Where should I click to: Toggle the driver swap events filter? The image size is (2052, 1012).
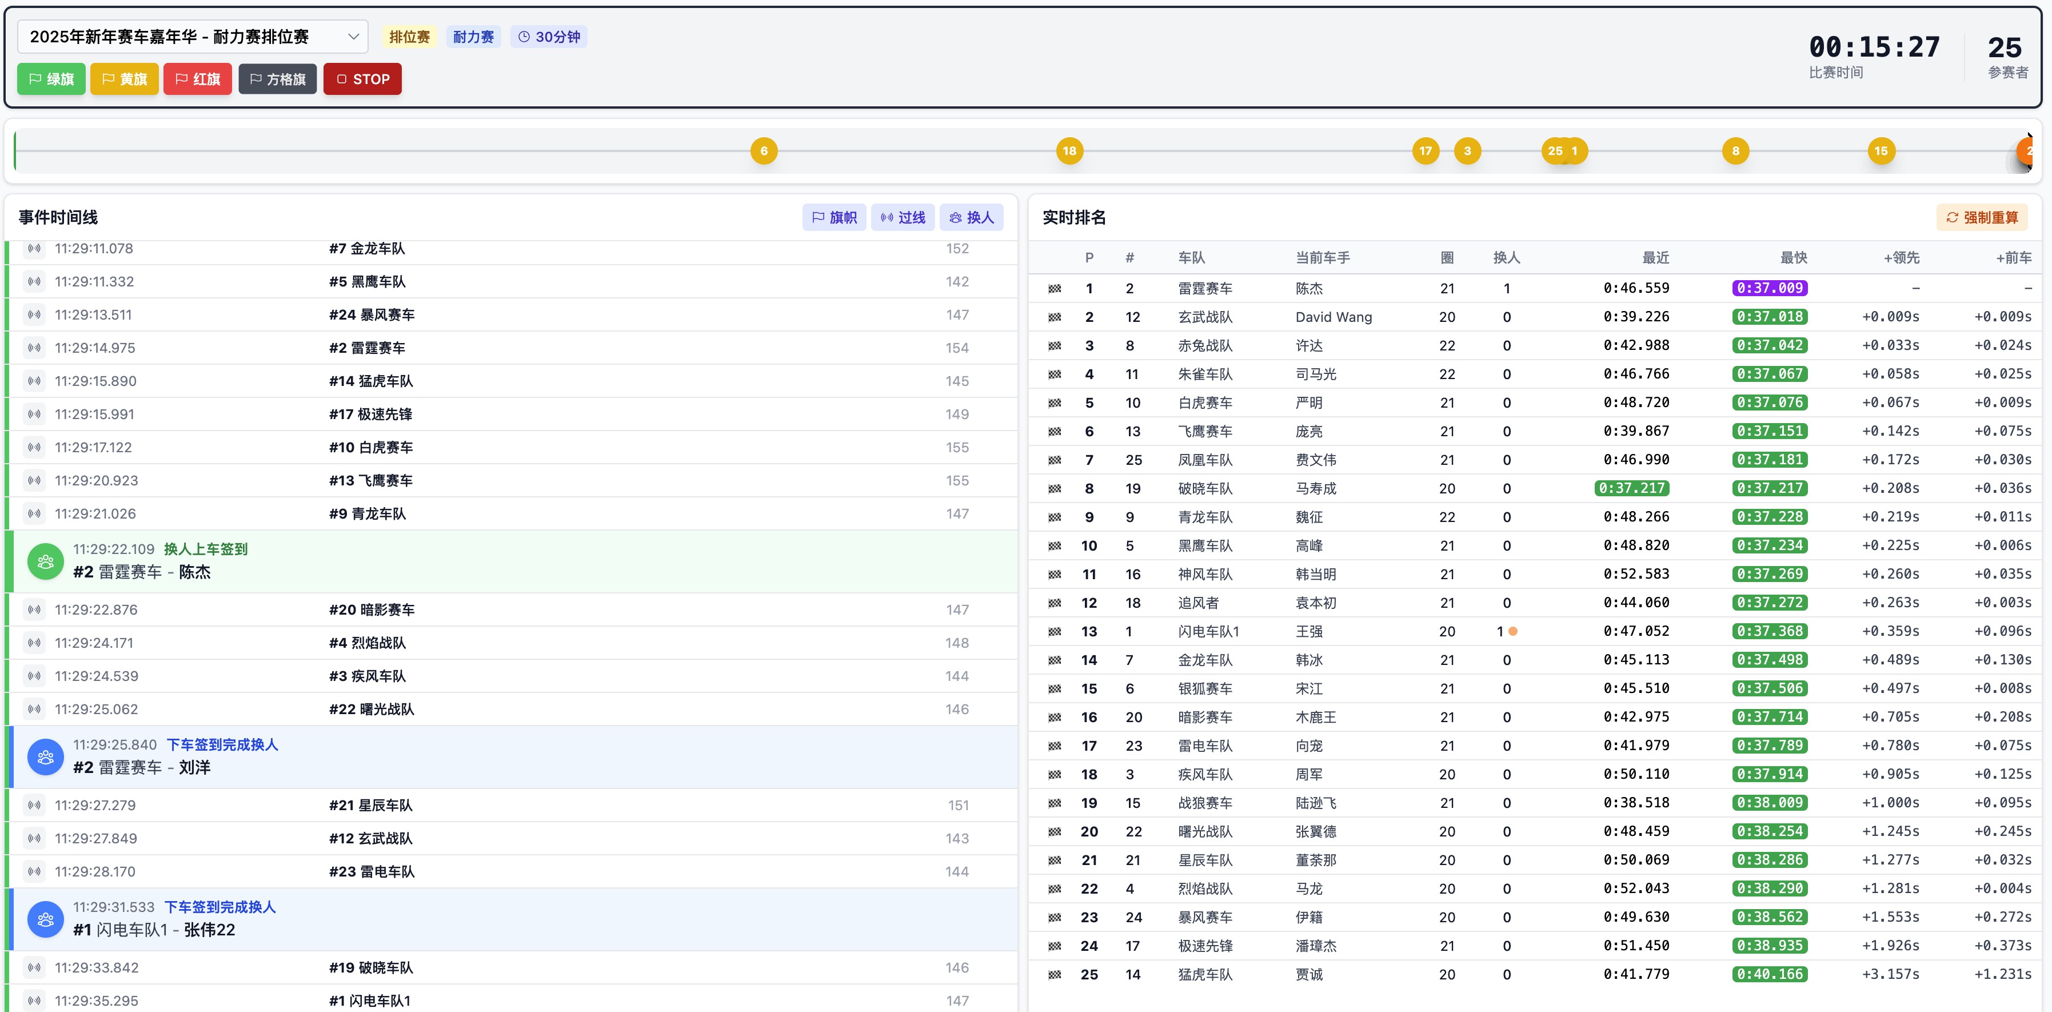point(971,217)
